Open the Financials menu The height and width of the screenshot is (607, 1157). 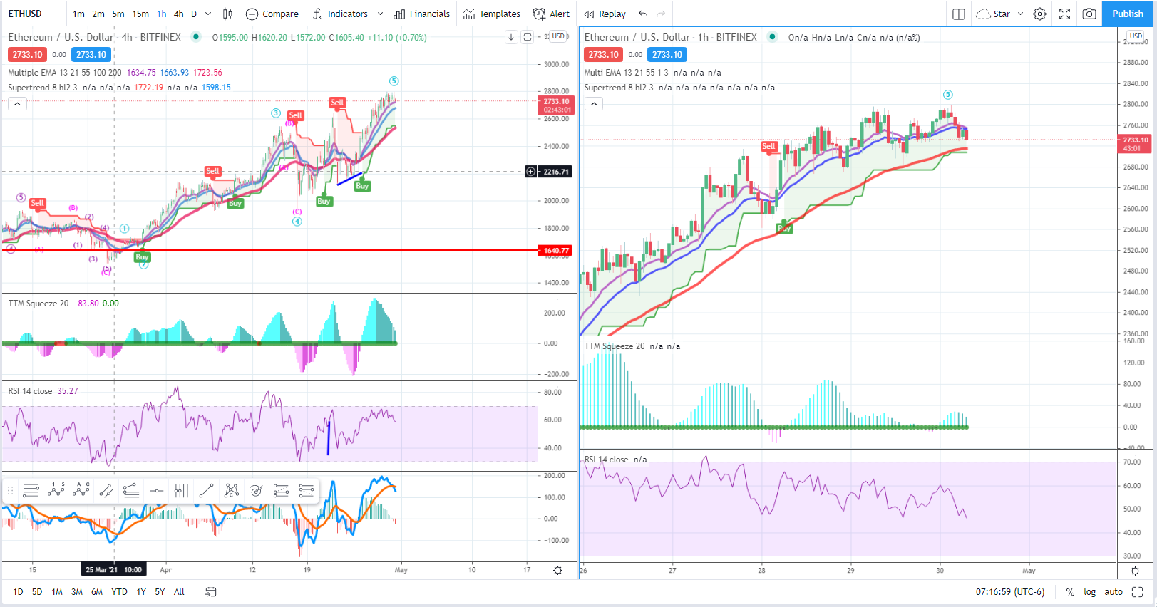422,14
